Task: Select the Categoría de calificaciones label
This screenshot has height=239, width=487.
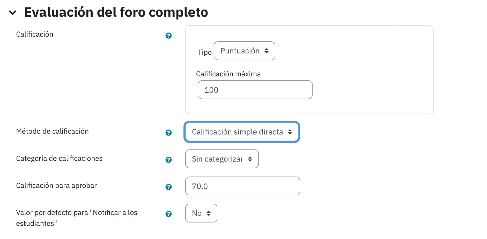Action: point(59,158)
